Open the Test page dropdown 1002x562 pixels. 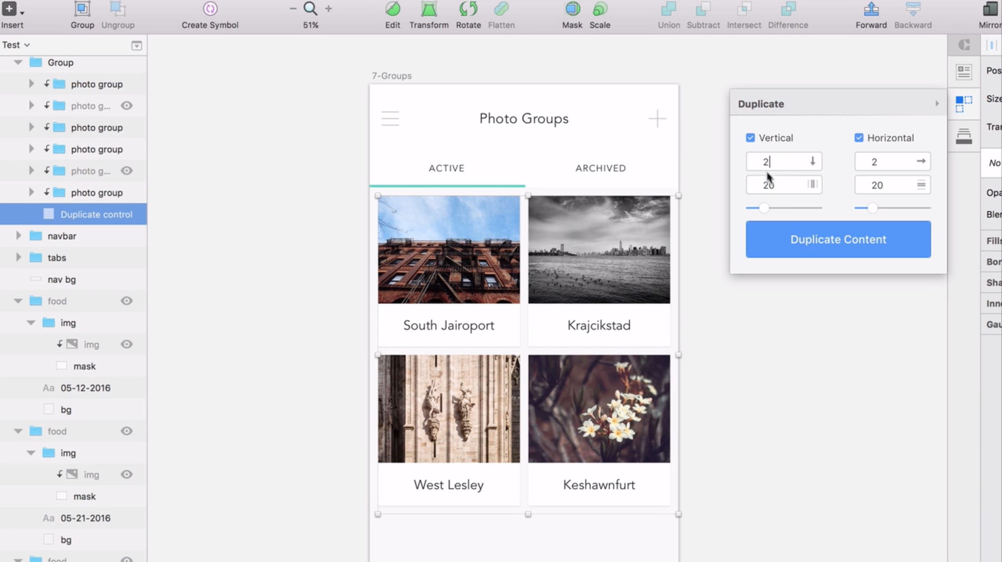click(x=16, y=45)
